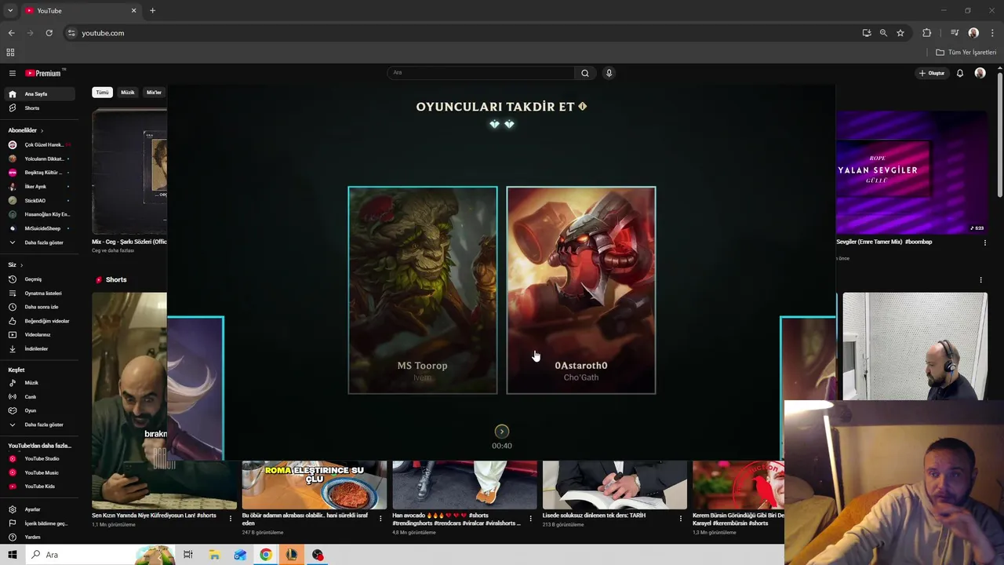The image size is (1004, 565).
Task: Go to Ana Sayfa in sidebar
Action: click(41, 94)
